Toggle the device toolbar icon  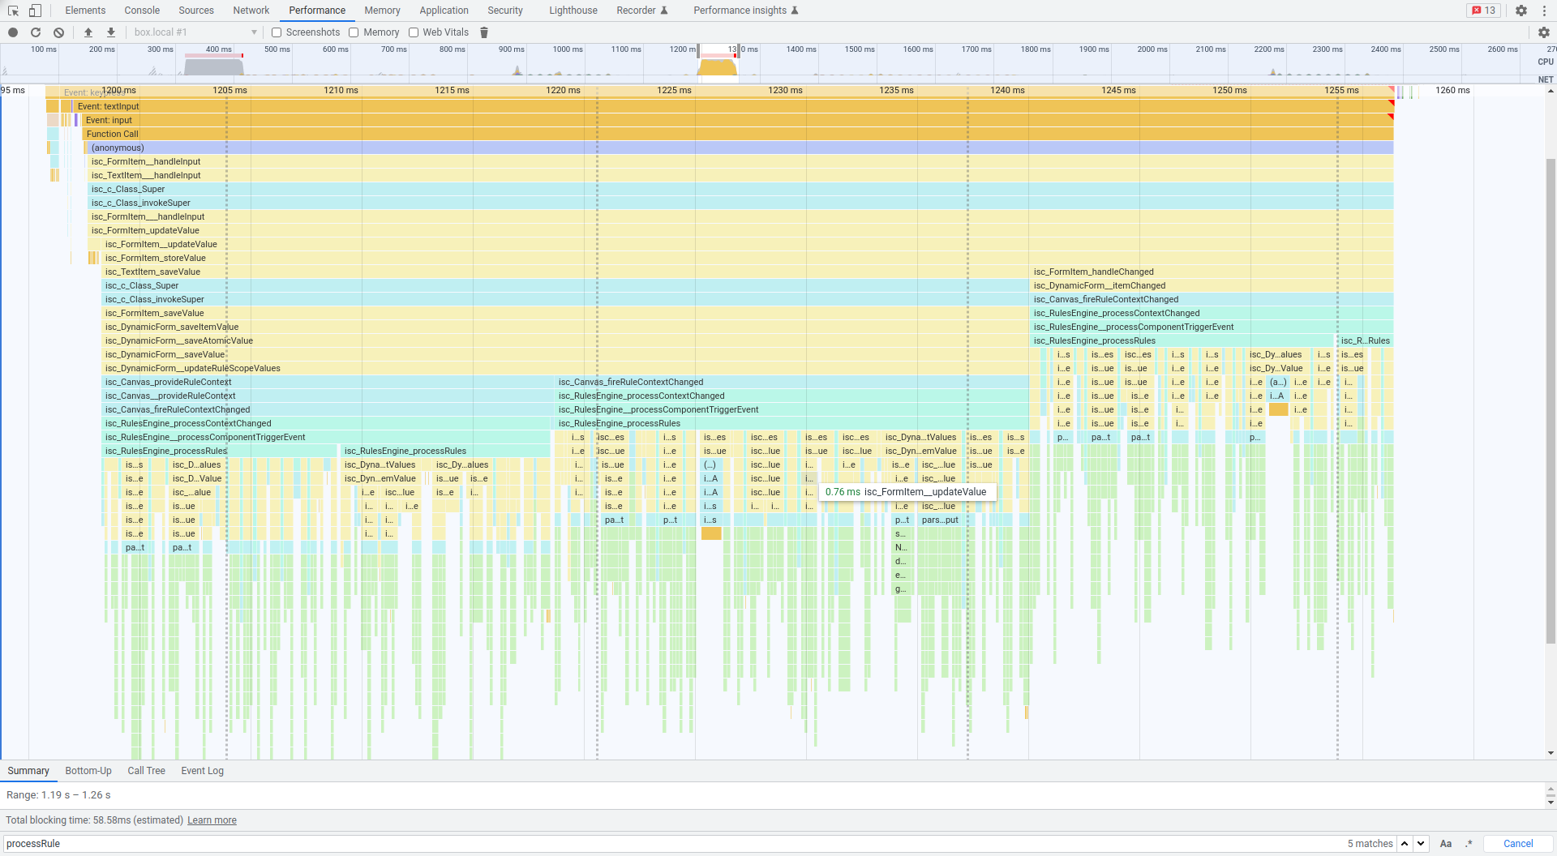coord(35,11)
